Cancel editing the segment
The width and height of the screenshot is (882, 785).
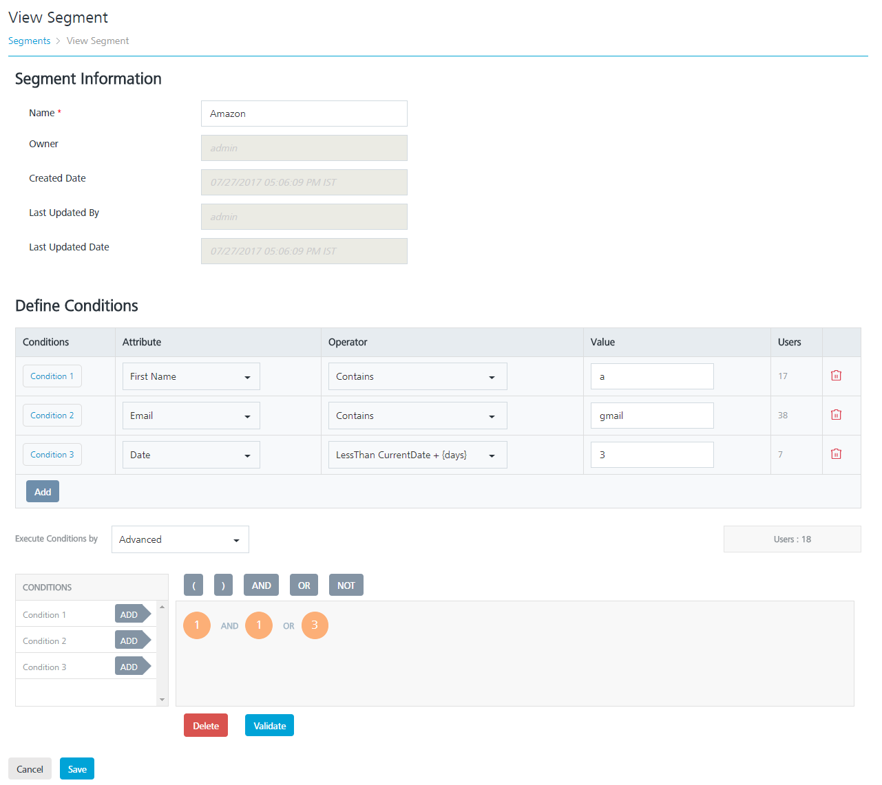(30, 768)
